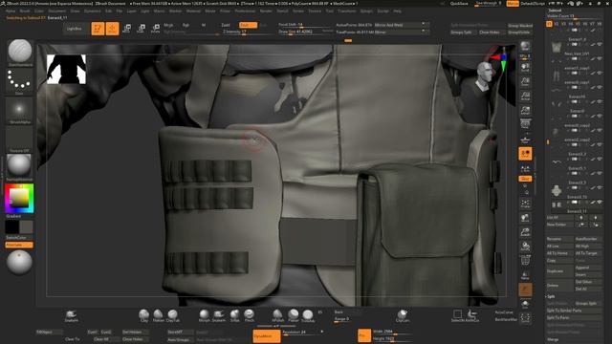Click the Scroll canvas icon
This screenshot has width=612, height=344.
[x=525, y=67]
